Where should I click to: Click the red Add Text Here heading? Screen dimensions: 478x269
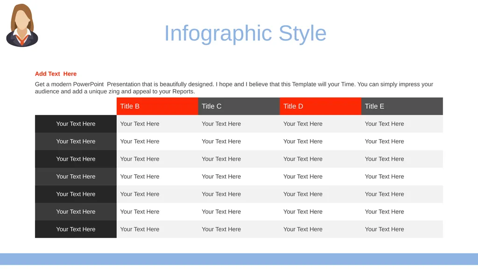pyautogui.click(x=56, y=74)
